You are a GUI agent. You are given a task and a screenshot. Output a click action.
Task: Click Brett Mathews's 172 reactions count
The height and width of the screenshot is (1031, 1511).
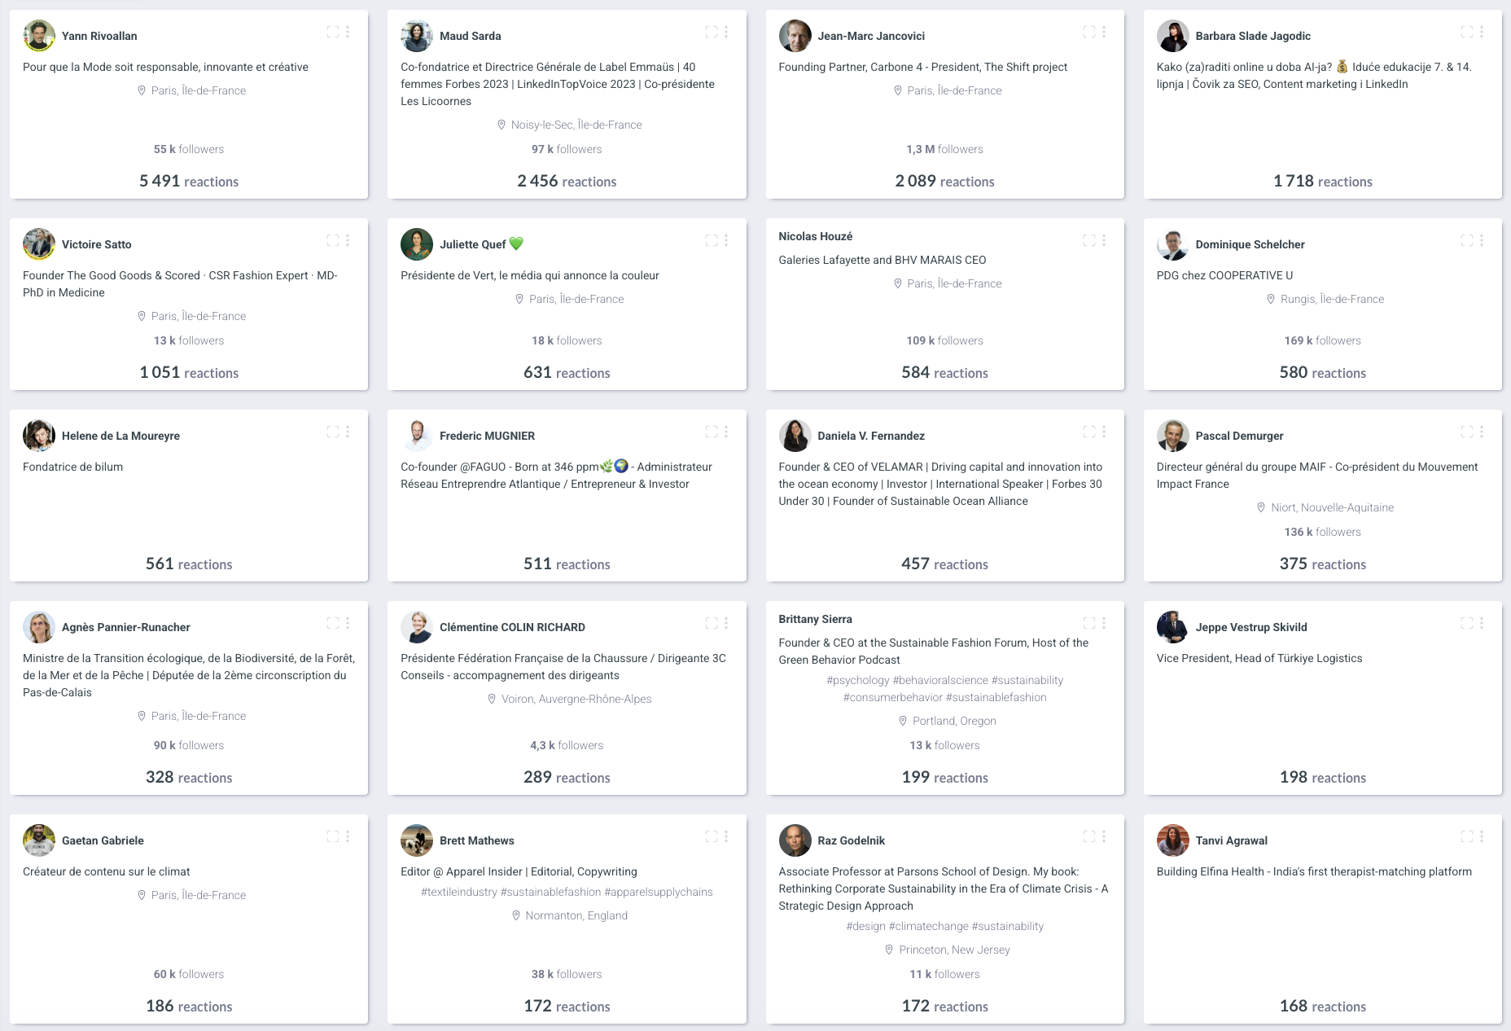tap(567, 1006)
